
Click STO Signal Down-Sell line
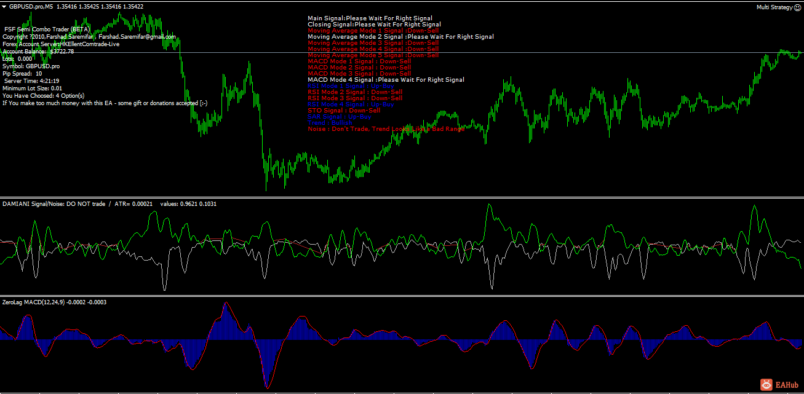click(x=344, y=111)
